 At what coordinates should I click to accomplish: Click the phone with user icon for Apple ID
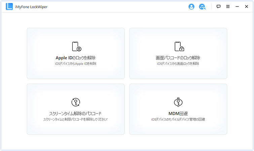77,47
